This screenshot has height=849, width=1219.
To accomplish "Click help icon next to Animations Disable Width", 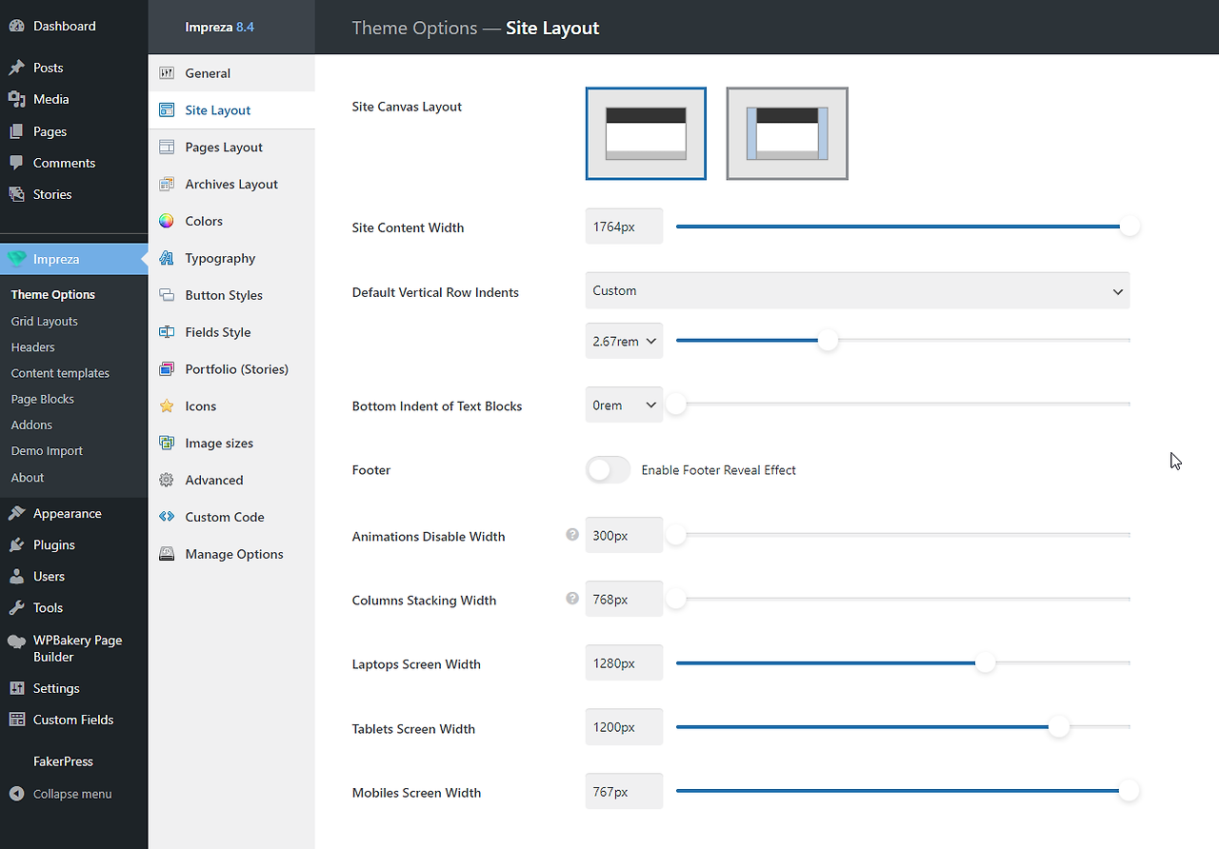I will 572,535.
